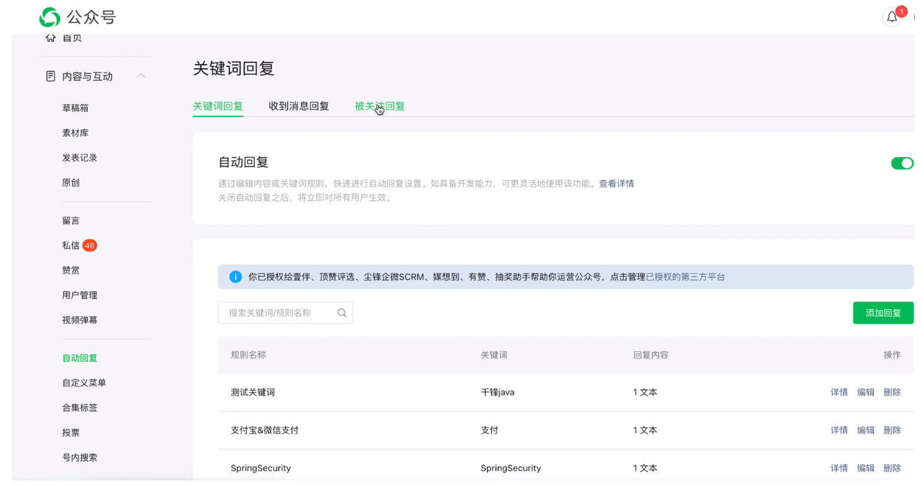Switch to the 关键词回复 tab
922x485 pixels.
pyautogui.click(x=218, y=106)
